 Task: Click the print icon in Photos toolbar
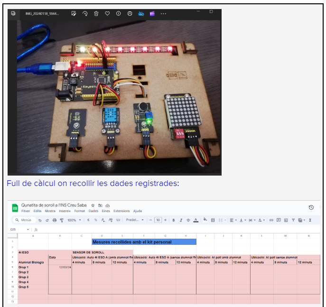tap(130, 13)
